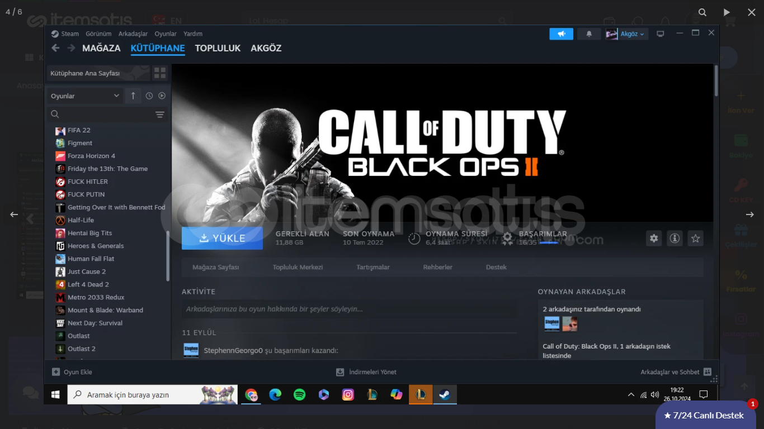Open Arkadaşlar ve Sohbet friends chat

click(x=676, y=372)
